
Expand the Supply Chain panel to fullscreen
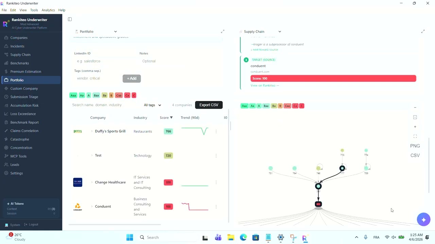(x=423, y=32)
